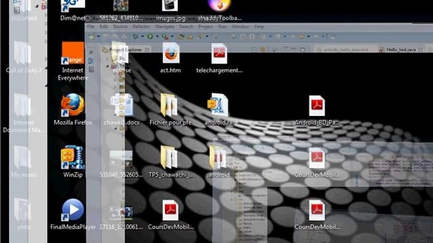This screenshot has height=243, width=433.
Task: Open Eclipse Source menu
Action: pos(120,26)
